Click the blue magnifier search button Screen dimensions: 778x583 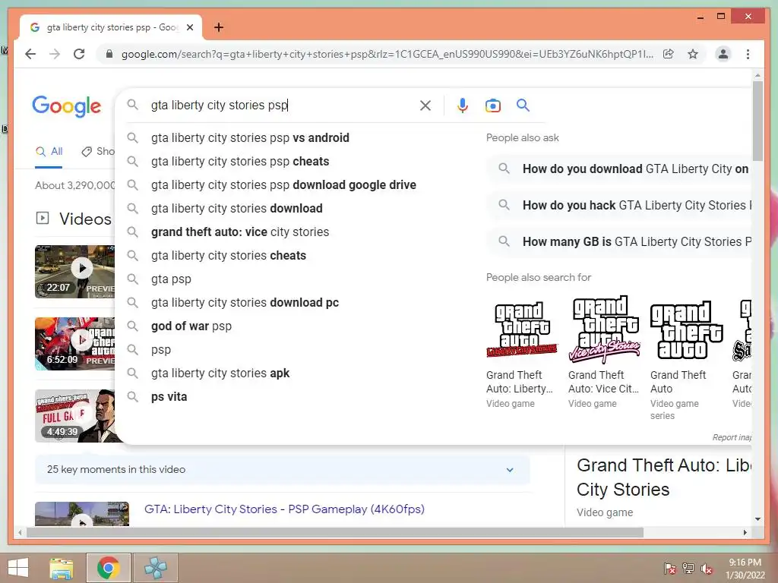coord(523,105)
